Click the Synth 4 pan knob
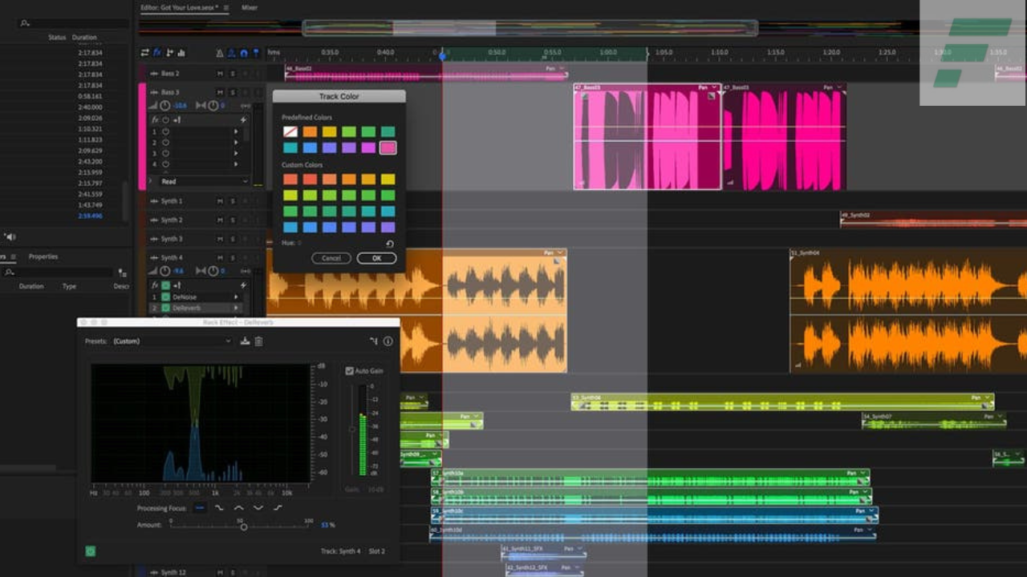This screenshot has width=1027, height=577. point(213,271)
